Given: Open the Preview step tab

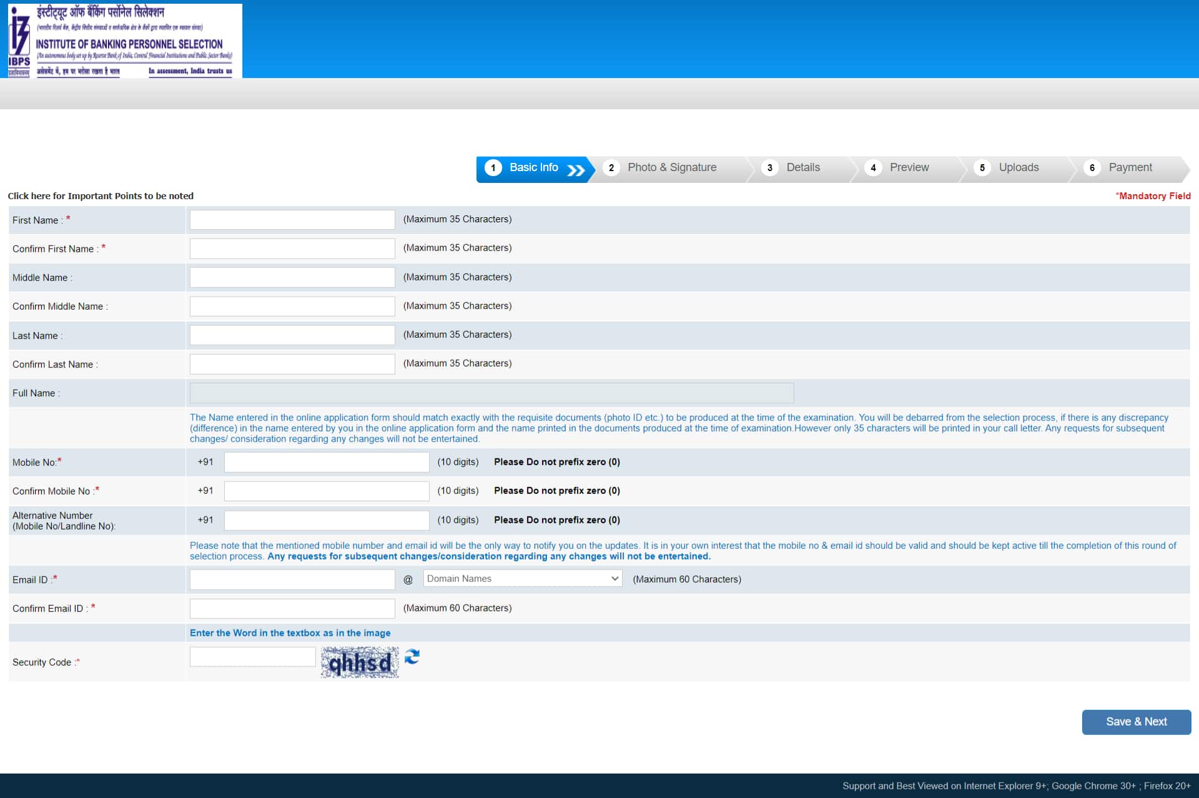Looking at the screenshot, I should point(909,168).
